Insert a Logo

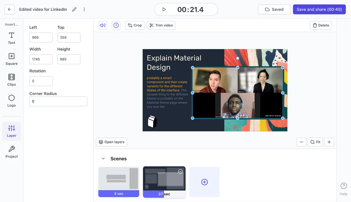pyautogui.click(x=12, y=101)
